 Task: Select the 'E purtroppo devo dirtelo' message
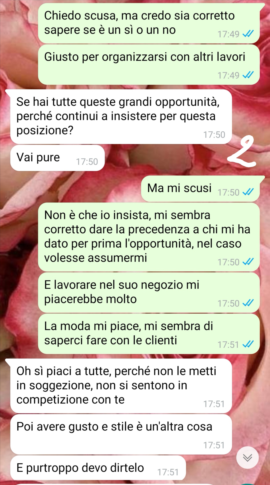click(x=98, y=468)
